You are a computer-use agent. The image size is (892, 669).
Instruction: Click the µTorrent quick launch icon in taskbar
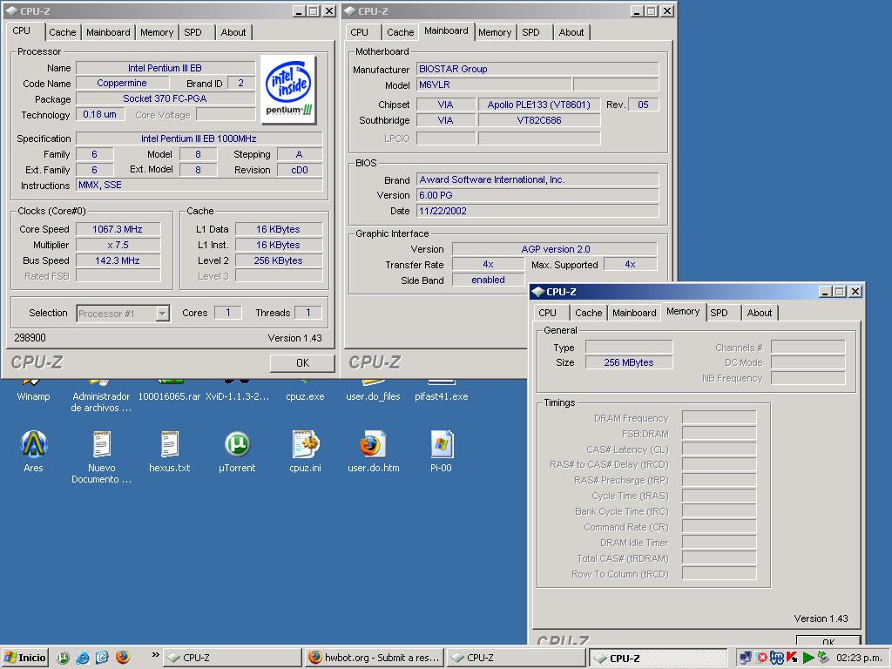click(x=63, y=658)
